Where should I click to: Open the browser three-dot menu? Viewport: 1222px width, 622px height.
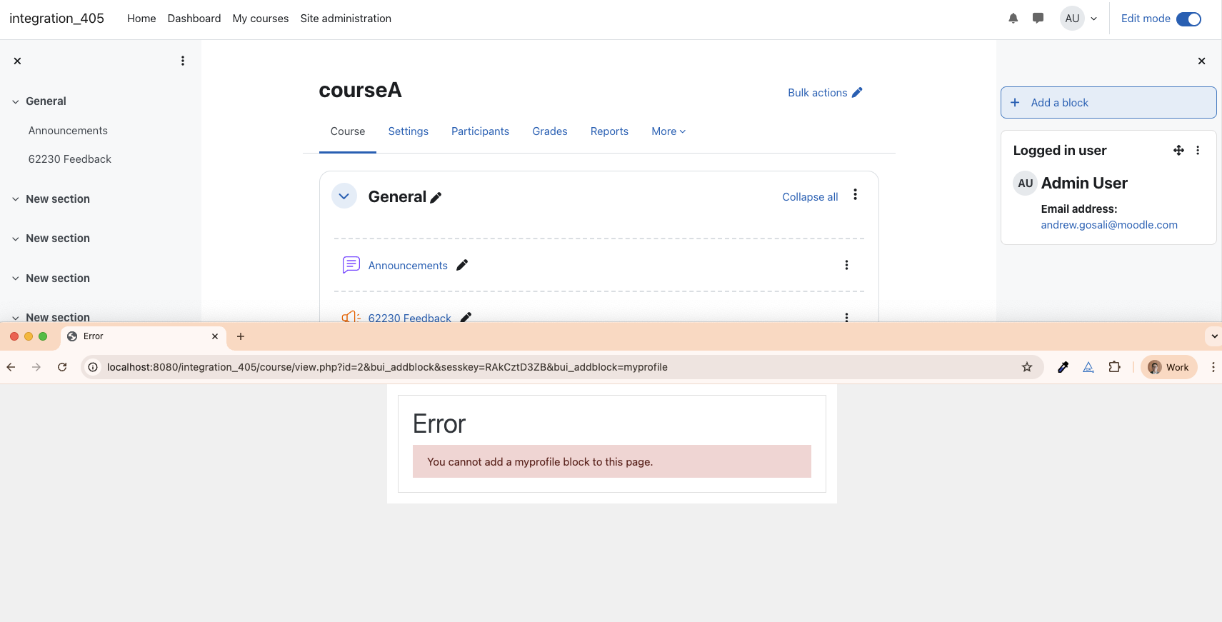pos(1213,367)
